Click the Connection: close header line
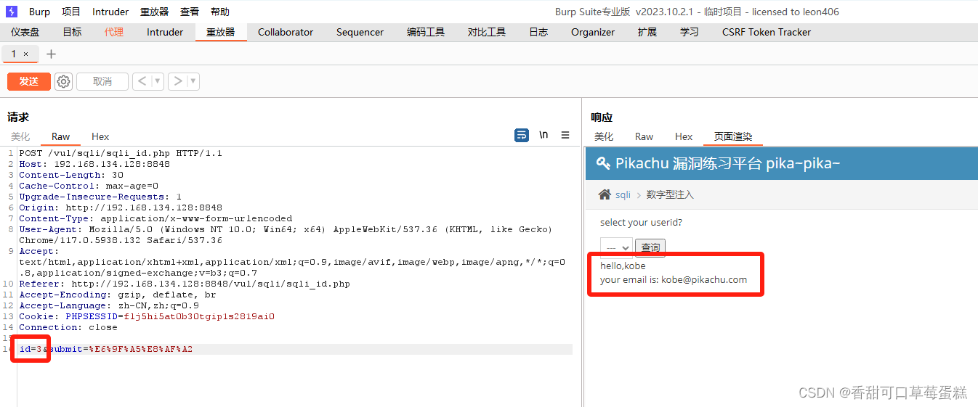The width and height of the screenshot is (978, 407). tap(68, 327)
